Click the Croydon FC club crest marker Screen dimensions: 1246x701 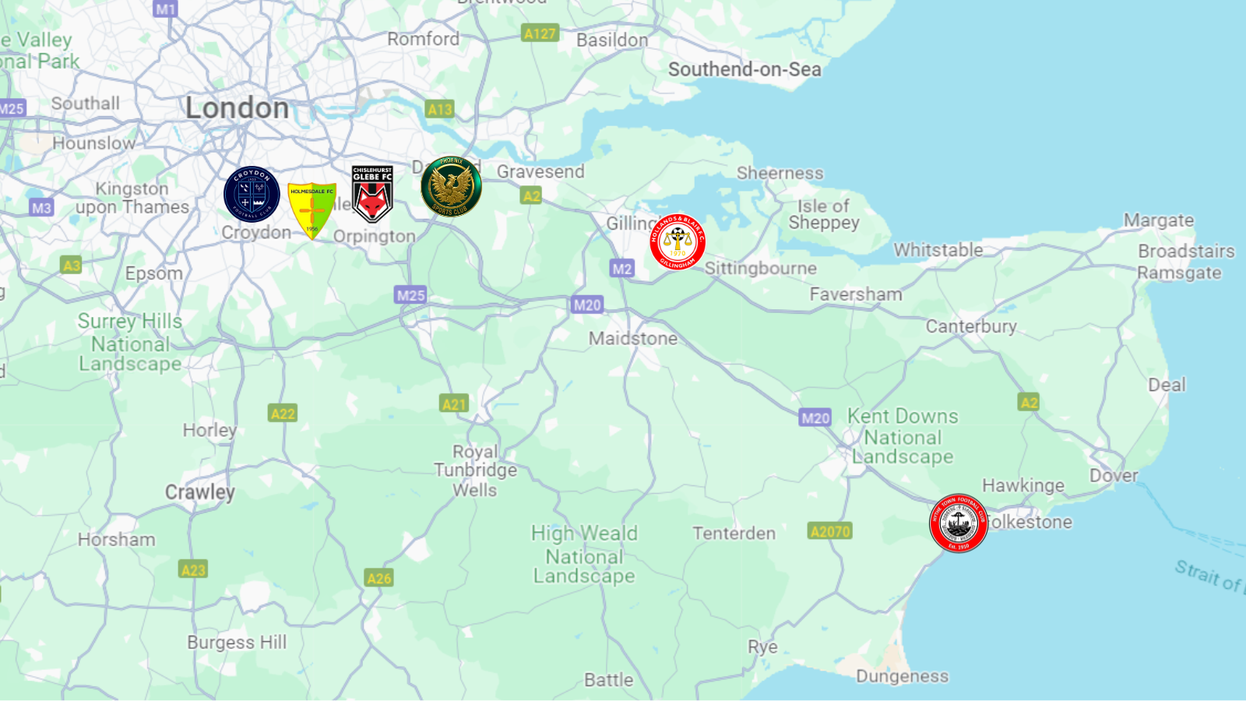click(x=252, y=195)
